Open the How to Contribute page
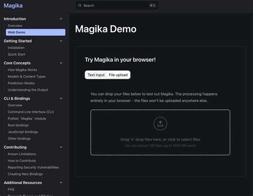253x196 pixels. click(x=22, y=160)
